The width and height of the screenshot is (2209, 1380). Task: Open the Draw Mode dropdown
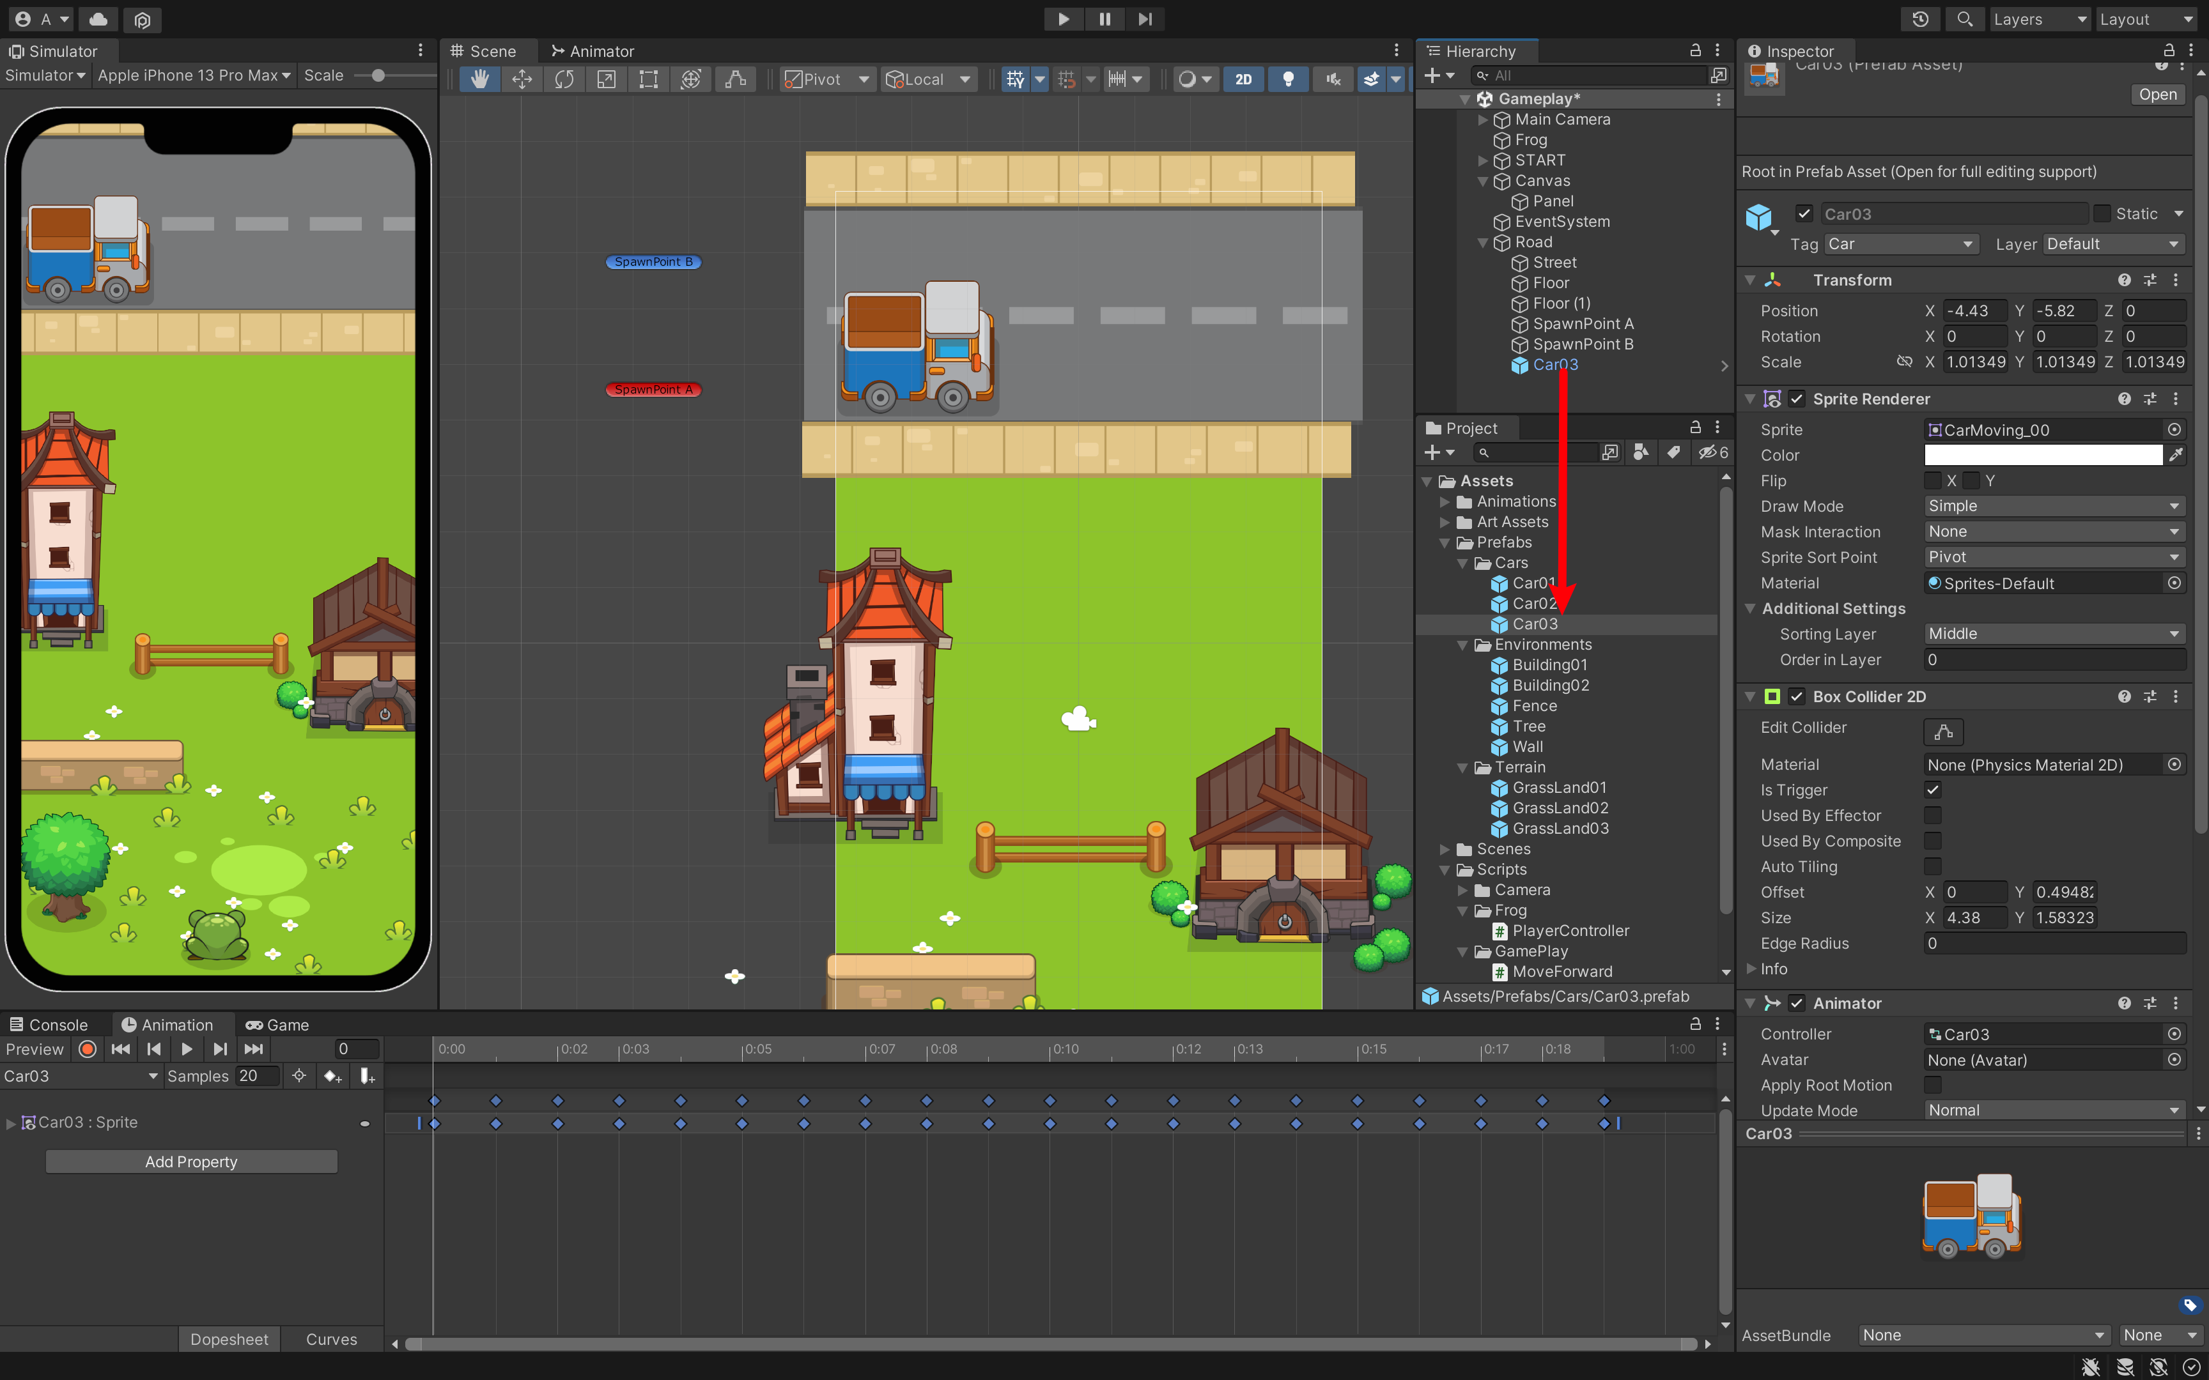(x=2054, y=505)
